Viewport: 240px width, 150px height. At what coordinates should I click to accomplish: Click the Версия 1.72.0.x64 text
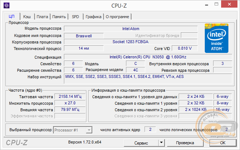tap(85, 142)
